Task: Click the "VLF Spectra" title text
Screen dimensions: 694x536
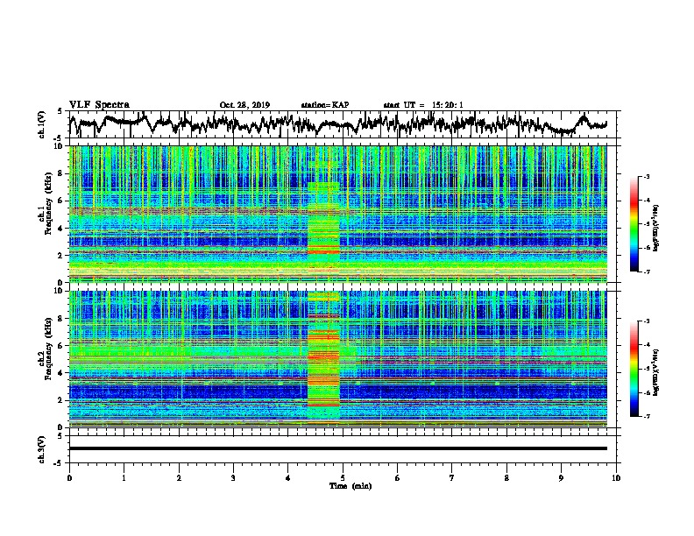Action: pyautogui.click(x=99, y=104)
